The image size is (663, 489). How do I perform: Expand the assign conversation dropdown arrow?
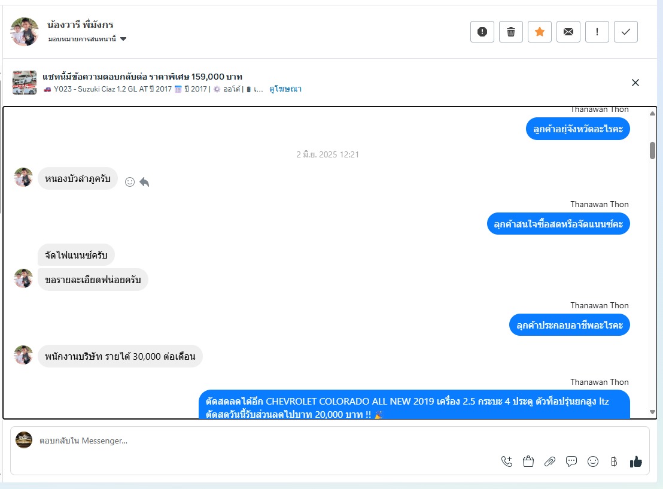point(123,39)
